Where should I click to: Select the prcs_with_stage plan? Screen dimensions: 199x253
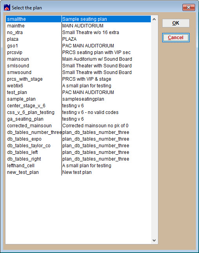pos(78,79)
